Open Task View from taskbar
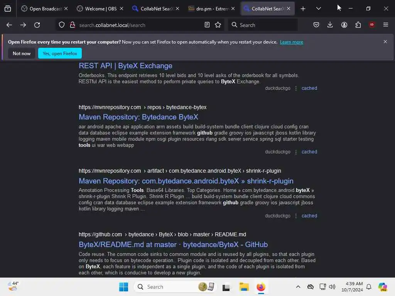 point(226,287)
